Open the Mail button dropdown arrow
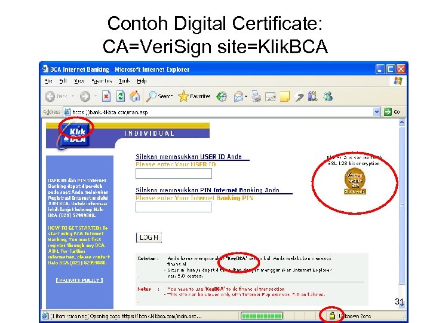Viewport: 430px width, 323px height. (246, 96)
